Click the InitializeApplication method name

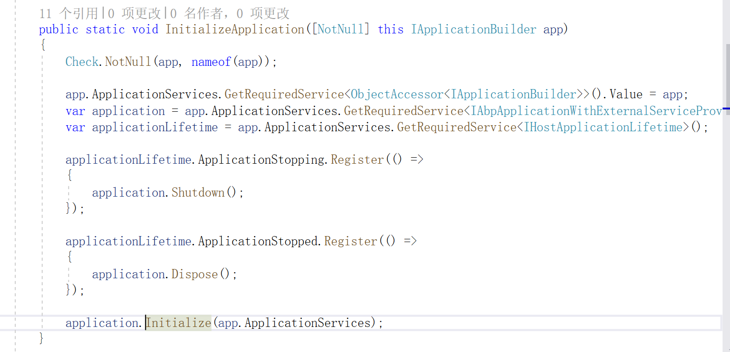click(235, 29)
